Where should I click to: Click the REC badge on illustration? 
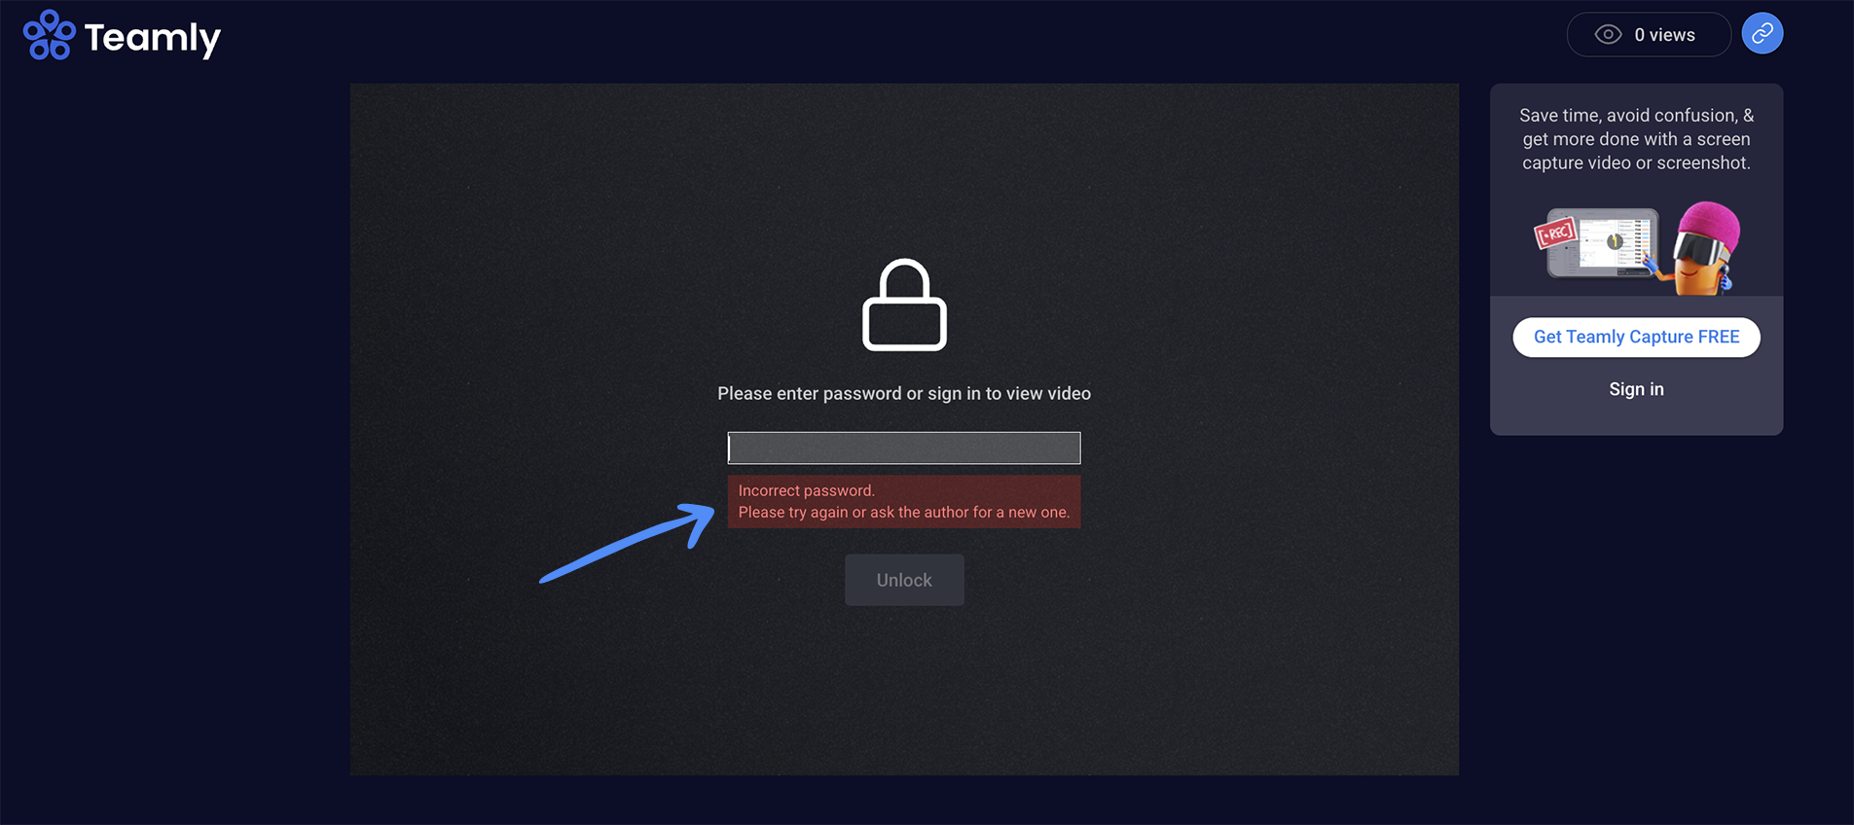pyautogui.click(x=1554, y=233)
